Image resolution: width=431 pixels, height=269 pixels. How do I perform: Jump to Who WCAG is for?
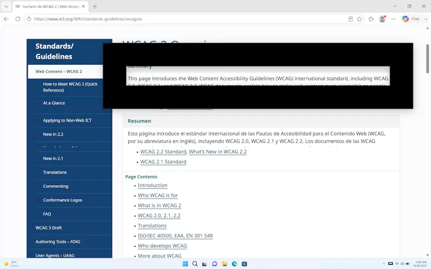(x=158, y=195)
